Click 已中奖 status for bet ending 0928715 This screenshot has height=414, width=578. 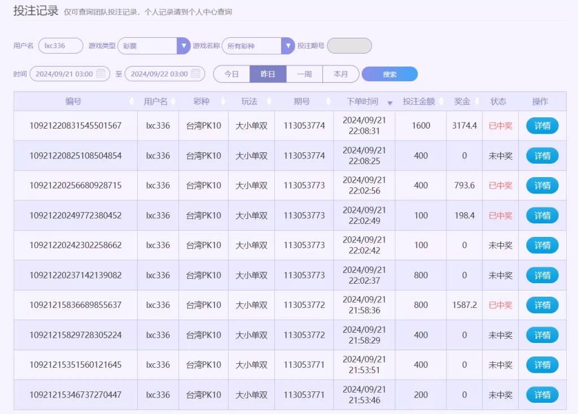(x=500, y=185)
